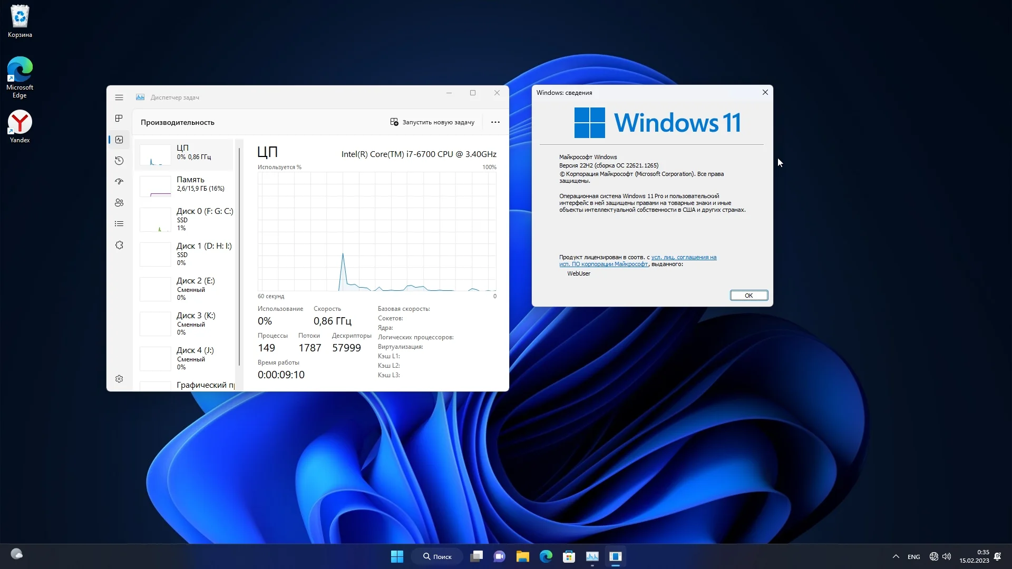Image resolution: width=1012 pixels, height=569 pixels.
Task: Open the Details list sidebar icon
Action: 119,224
